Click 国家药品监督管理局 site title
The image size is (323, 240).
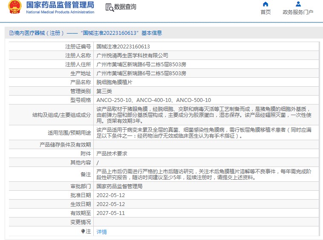(60, 5)
